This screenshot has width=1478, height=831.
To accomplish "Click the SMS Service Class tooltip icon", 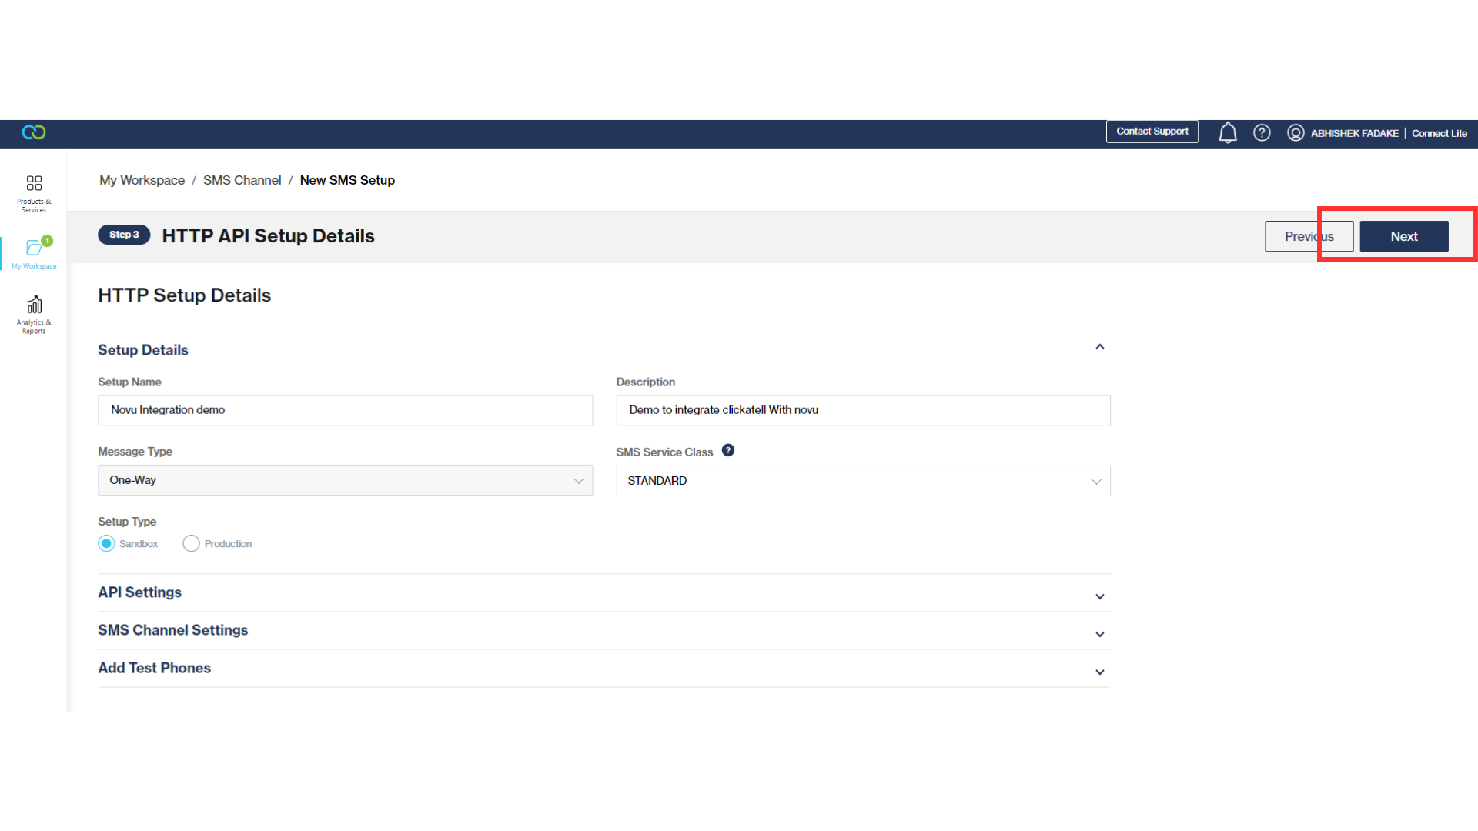I will (x=728, y=450).
